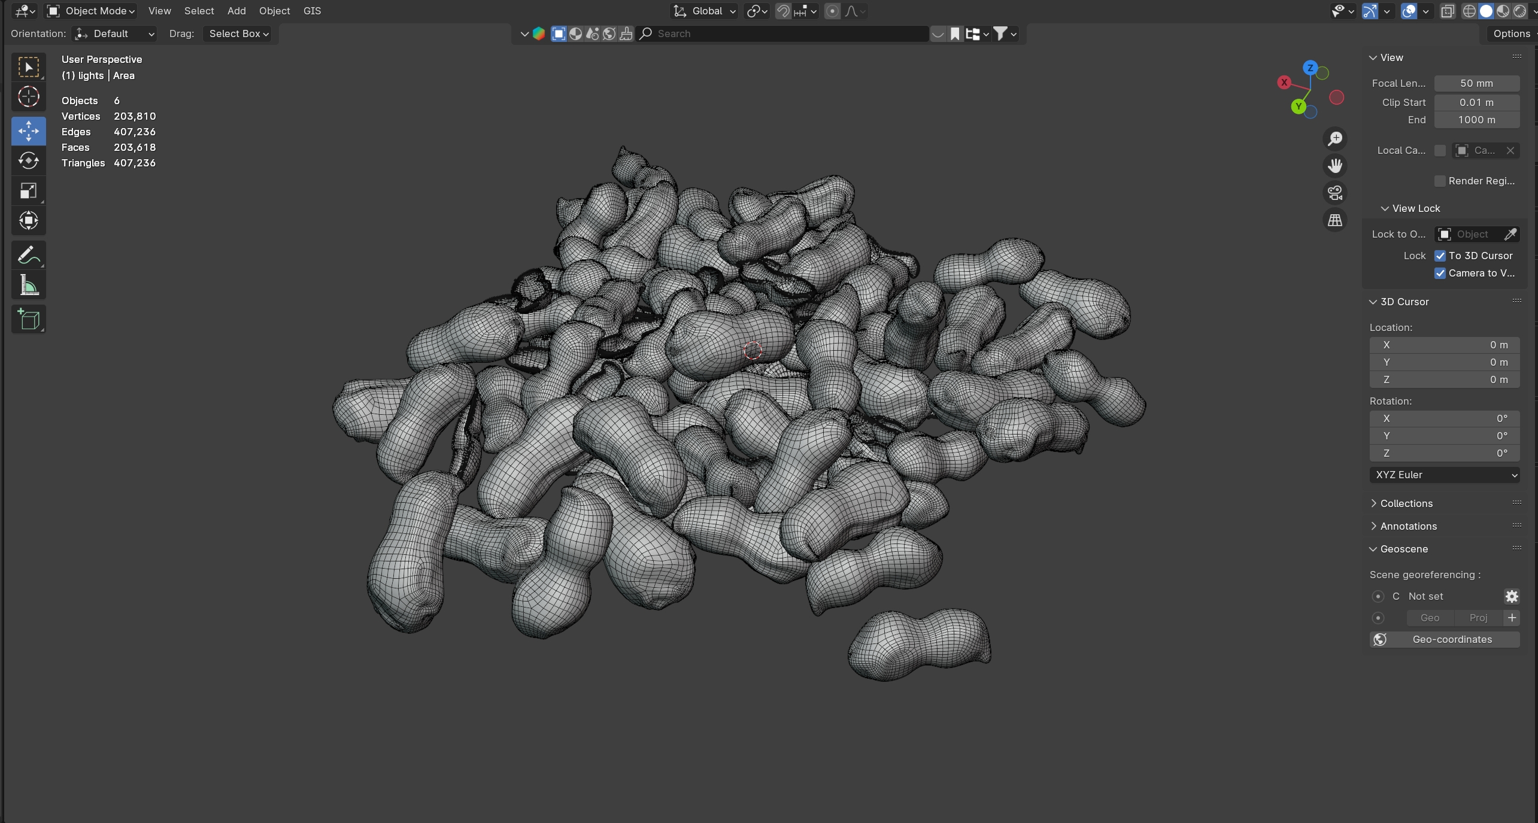
Task: Click the 3D Cursor tool
Action: [x=28, y=96]
